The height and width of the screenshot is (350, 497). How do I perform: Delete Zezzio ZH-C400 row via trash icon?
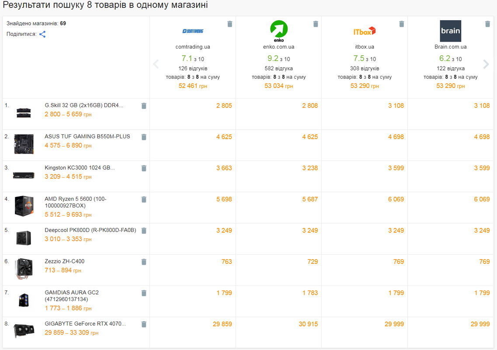144,262
